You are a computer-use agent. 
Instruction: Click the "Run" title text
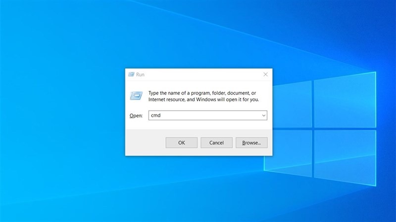click(x=140, y=74)
